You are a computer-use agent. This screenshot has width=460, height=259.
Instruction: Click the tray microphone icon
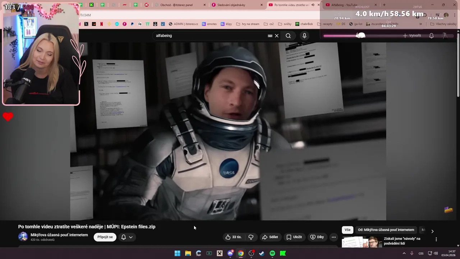click(412, 253)
